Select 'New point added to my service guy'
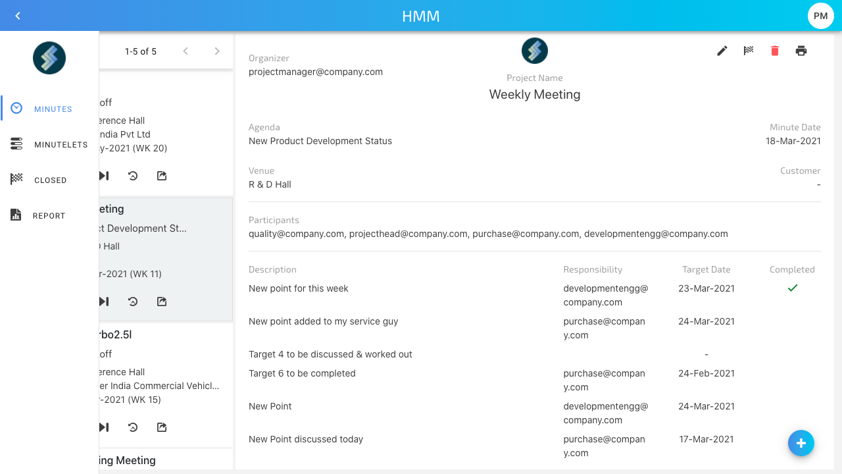Image resolution: width=842 pixels, height=474 pixels. pos(324,321)
